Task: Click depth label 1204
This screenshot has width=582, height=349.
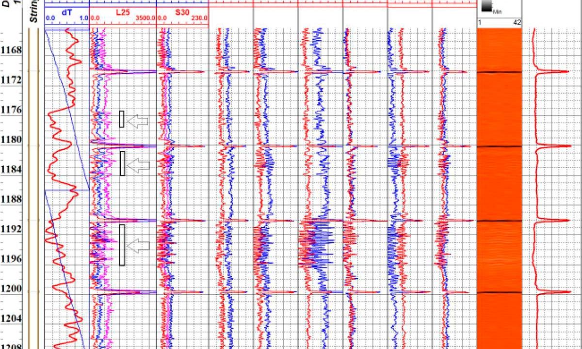Action: (11, 318)
